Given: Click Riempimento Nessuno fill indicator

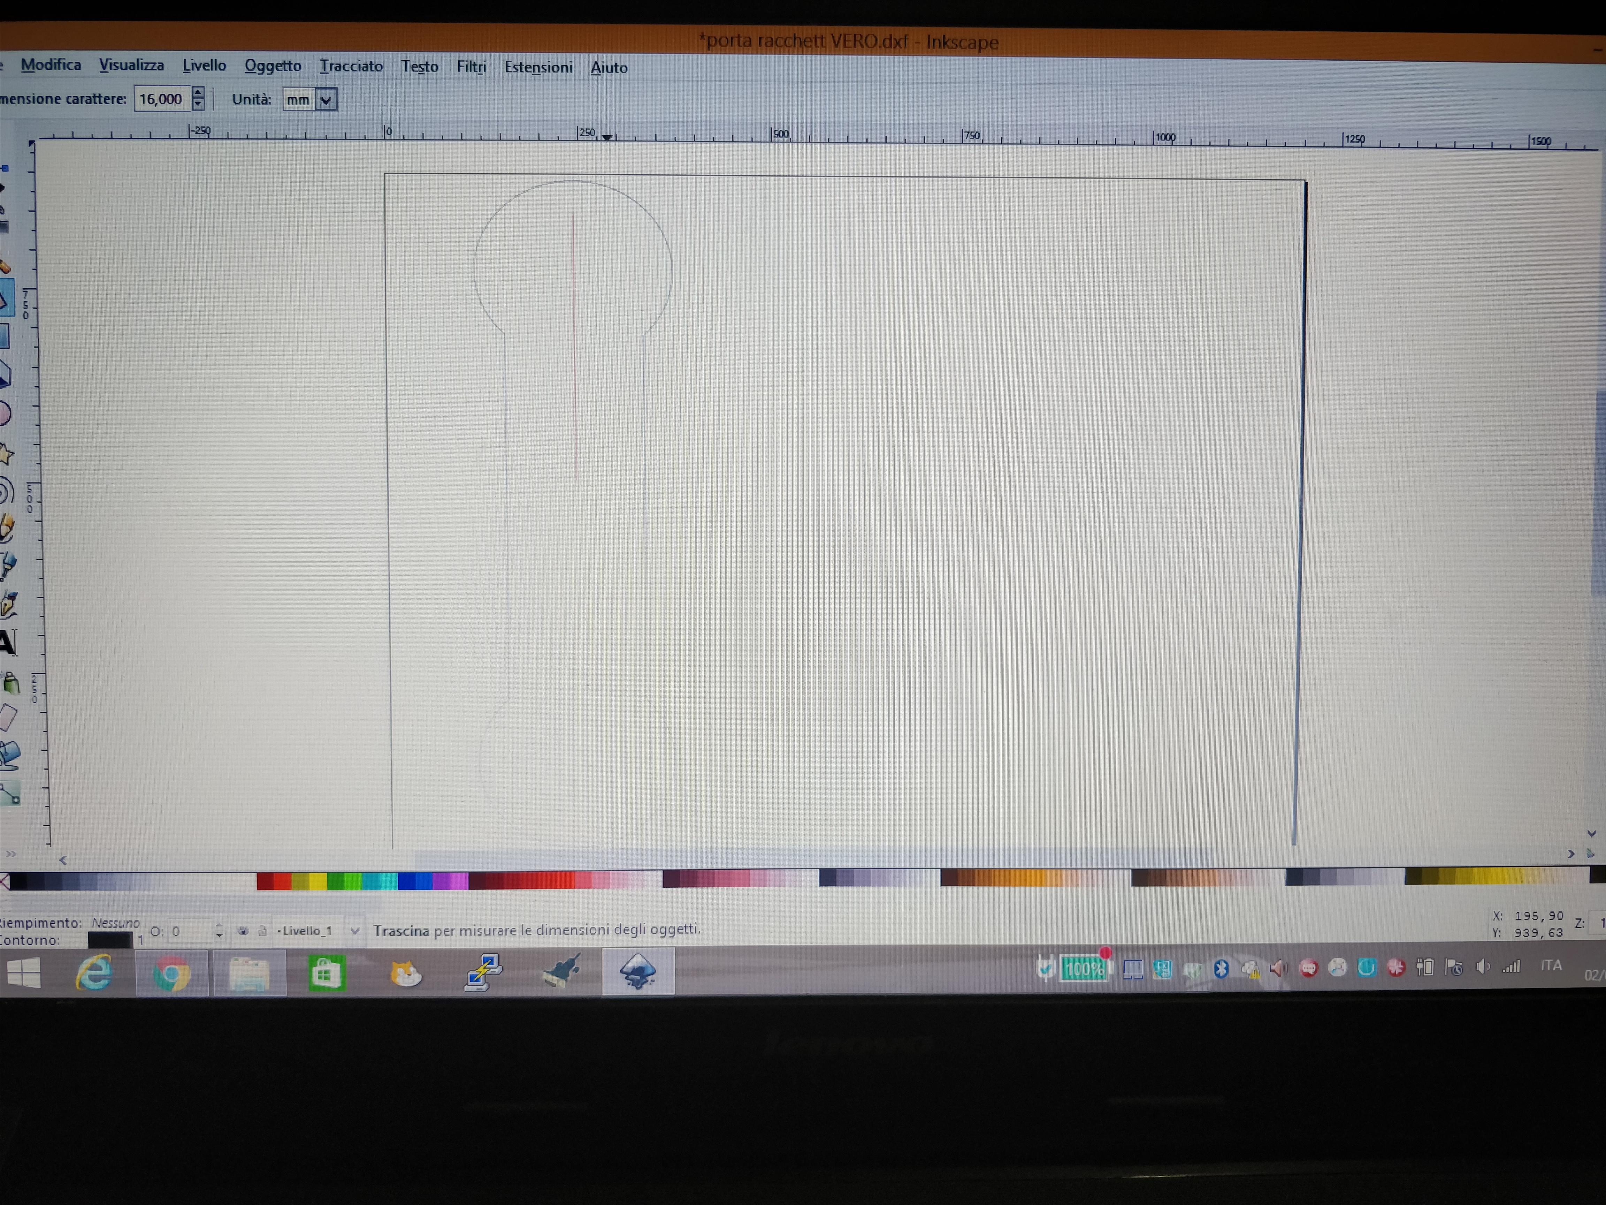Looking at the screenshot, I should (x=115, y=923).
